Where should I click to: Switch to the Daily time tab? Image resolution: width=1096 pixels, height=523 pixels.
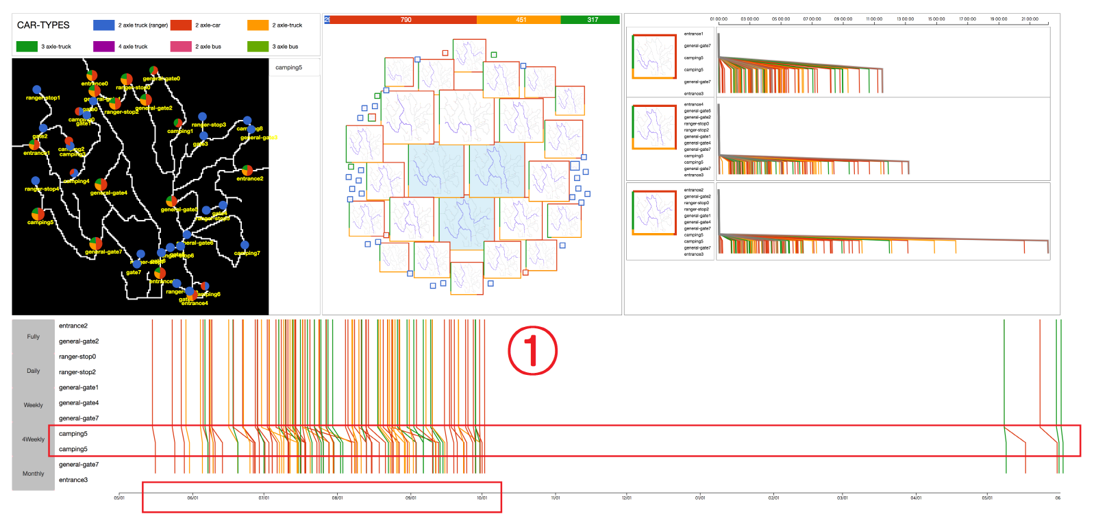coord(33,371)
